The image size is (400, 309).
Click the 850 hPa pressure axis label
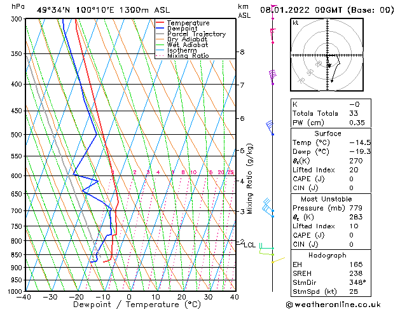click(17, 255)
